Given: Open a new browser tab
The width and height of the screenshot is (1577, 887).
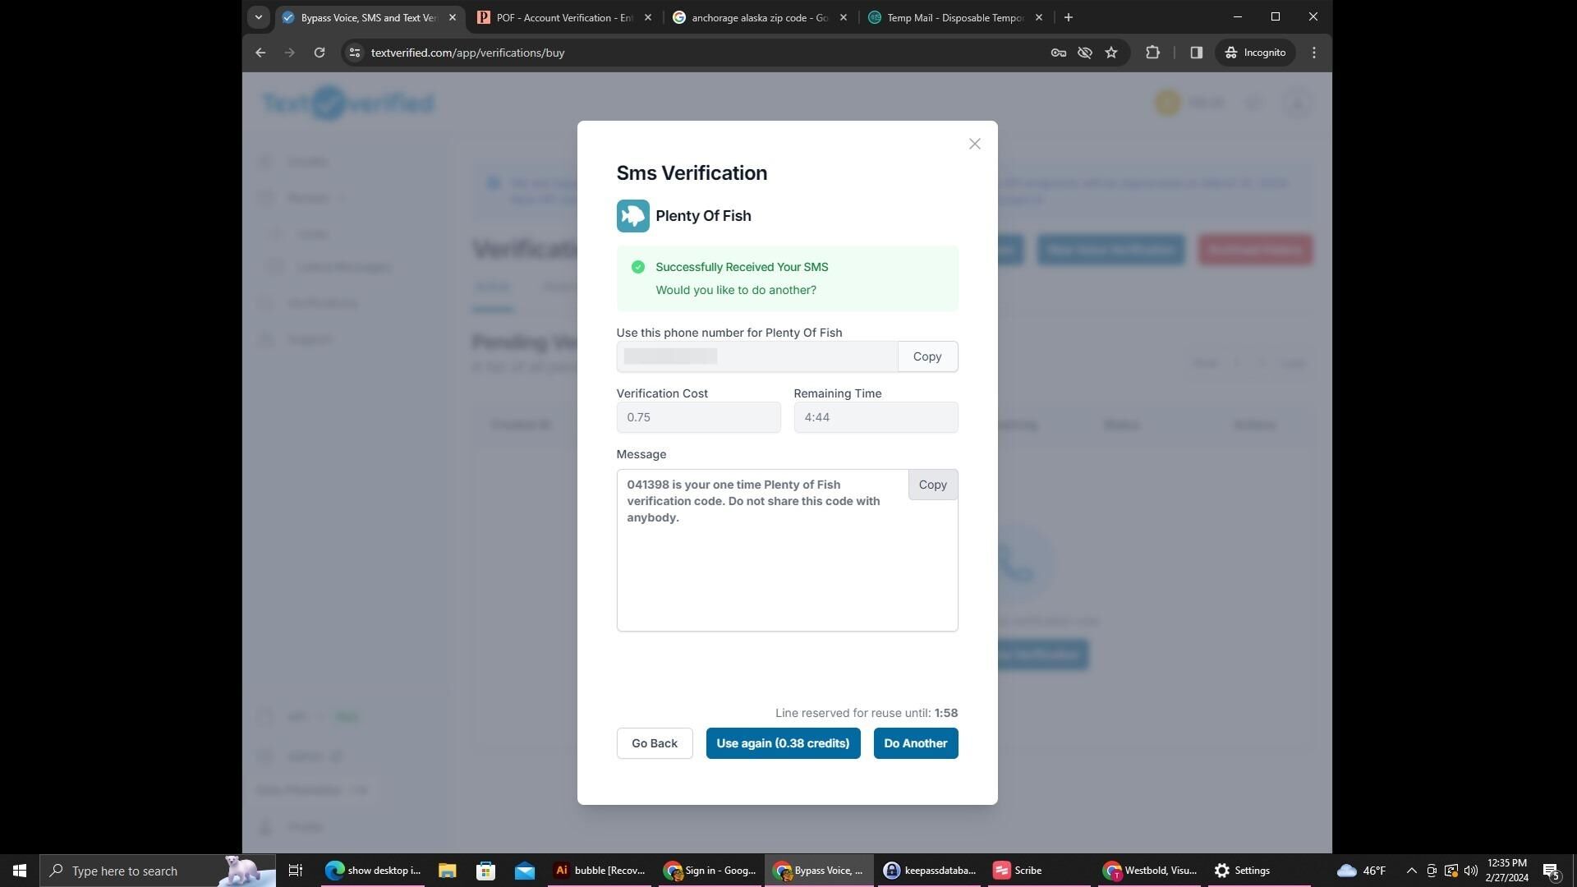Looking at the screenshot, I should point(1068,17).
